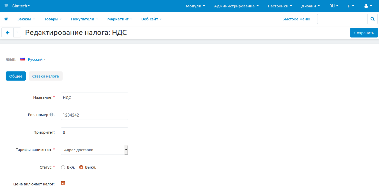The image size is (379, 190).
Task: Expand the dropdown caret next to back button
Action: tap(17, 33)
